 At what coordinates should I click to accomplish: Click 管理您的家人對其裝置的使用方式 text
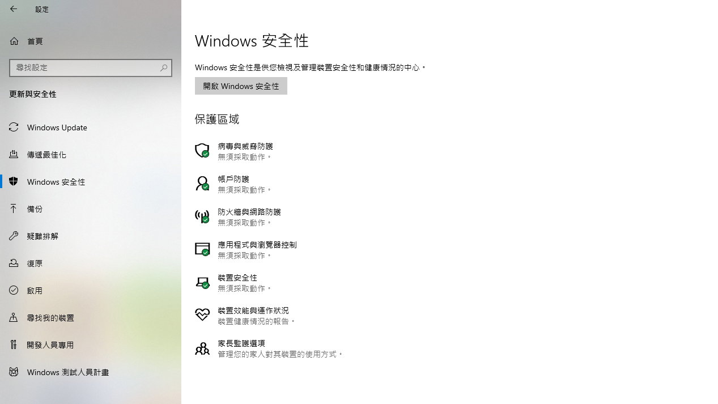(281, 354)
